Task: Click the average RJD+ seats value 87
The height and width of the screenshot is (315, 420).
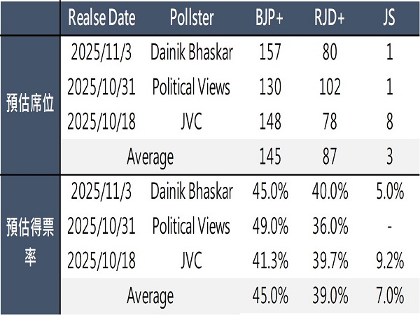Action: (x=328, y=157)
